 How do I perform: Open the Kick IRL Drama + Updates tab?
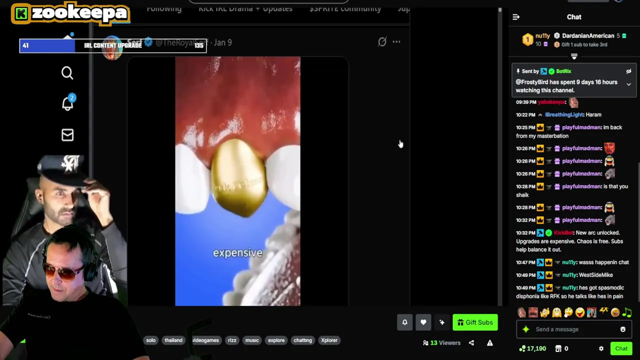[245, 8]
